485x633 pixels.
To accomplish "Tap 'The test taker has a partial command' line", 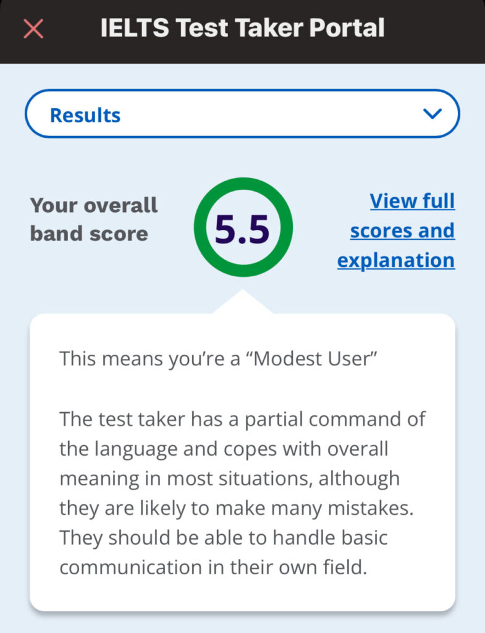I will (242, 419).
